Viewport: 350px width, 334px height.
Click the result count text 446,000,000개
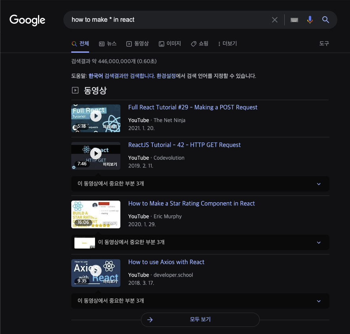117,61
